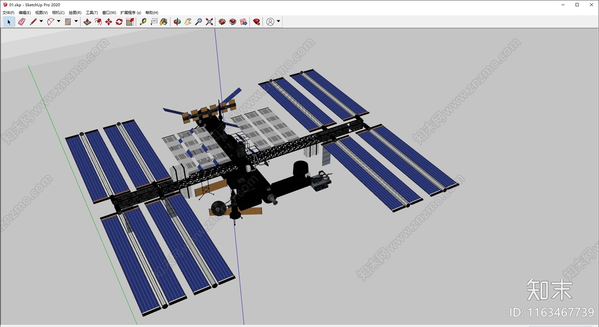Open the 窗口(W) menu

click(x=109, y=13)
